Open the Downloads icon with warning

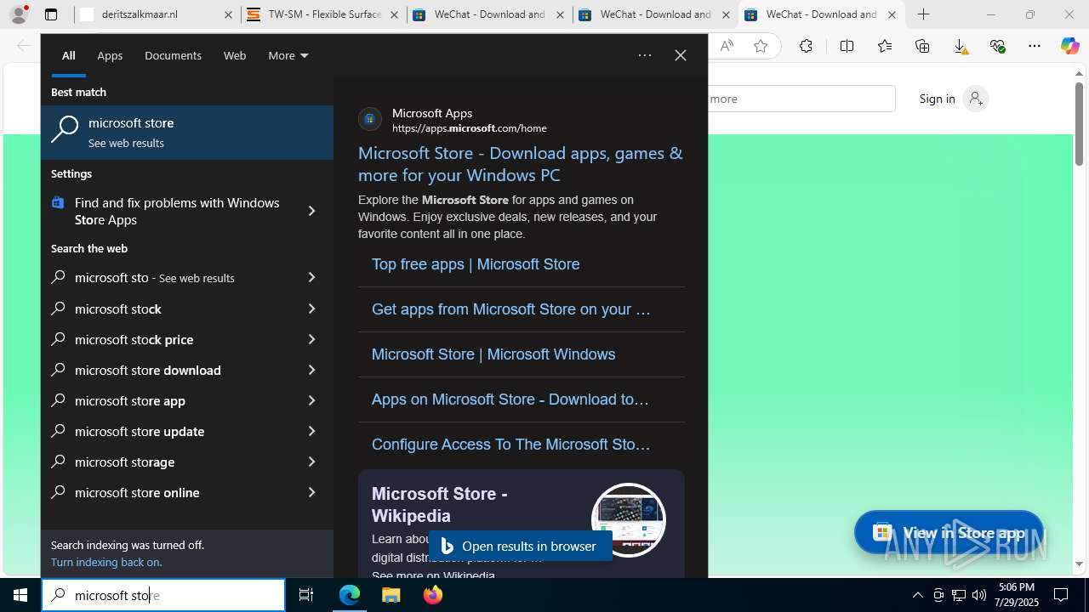(960, 46)
